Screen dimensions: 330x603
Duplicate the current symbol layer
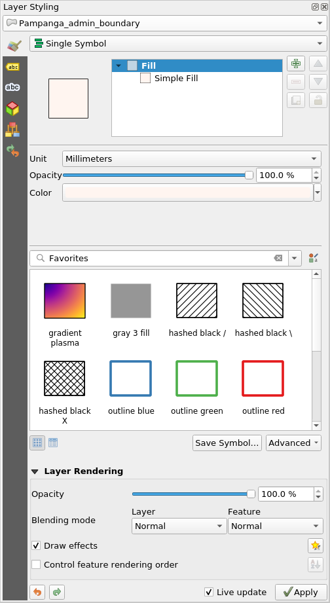(x=296, y=100)
